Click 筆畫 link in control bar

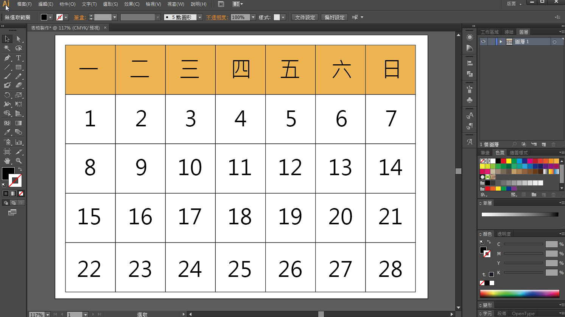[79, 17]
